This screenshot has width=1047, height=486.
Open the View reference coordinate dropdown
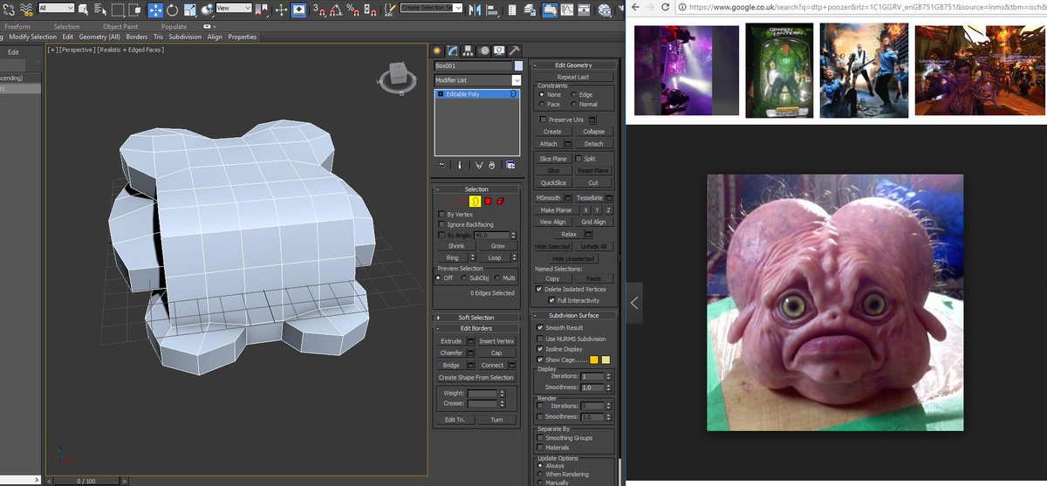coord(233,8)
